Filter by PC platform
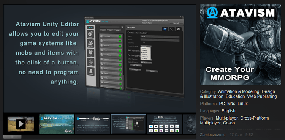 point(222,104)
